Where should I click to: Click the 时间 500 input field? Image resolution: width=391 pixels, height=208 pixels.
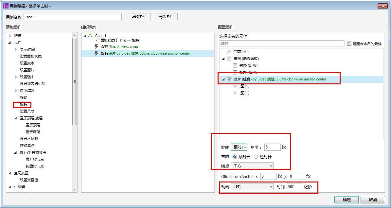(294, 186)
